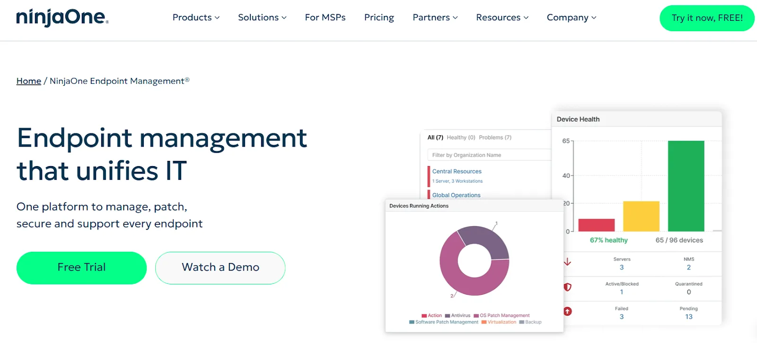This screenshot has width=757, height=343.
Task: Click the Devices Running Actions donut chart
Action: 474,261
